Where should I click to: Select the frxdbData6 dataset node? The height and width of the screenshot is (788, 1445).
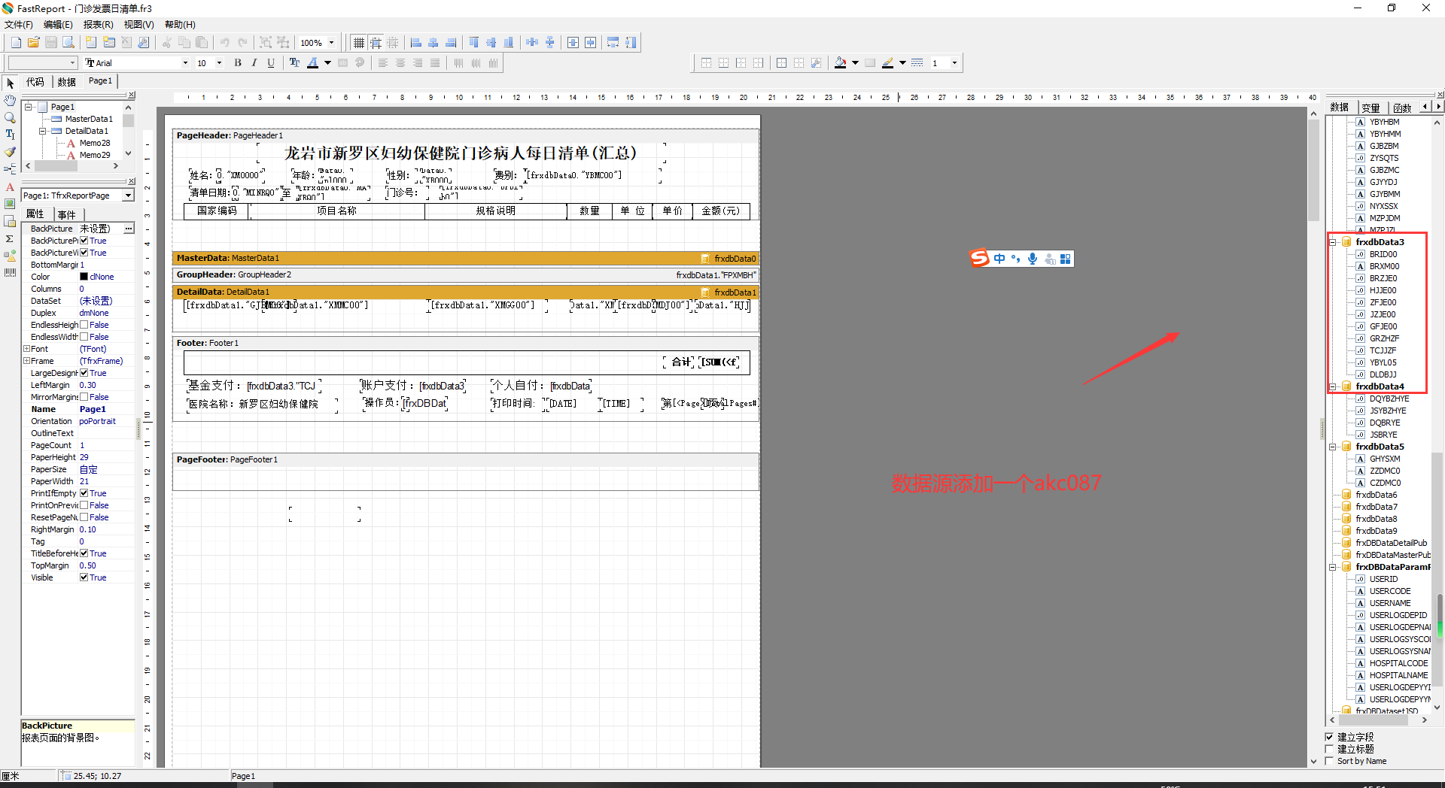point(1376,495)
